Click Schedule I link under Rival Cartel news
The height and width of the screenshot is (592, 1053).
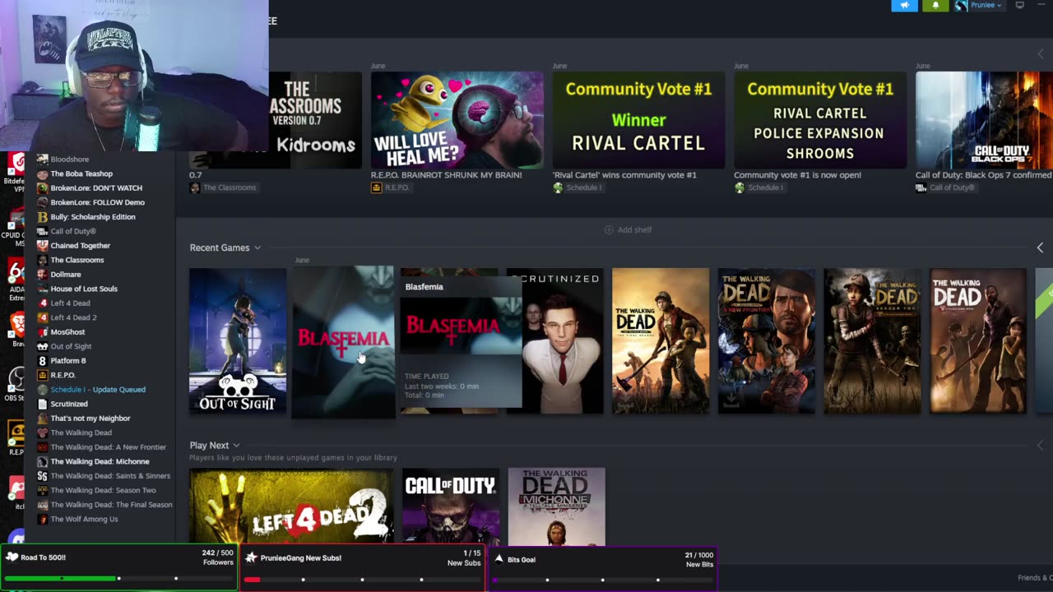pyautogui.click(x=583, y=187)
